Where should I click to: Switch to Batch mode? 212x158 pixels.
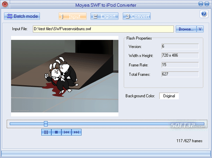[22, 16]
